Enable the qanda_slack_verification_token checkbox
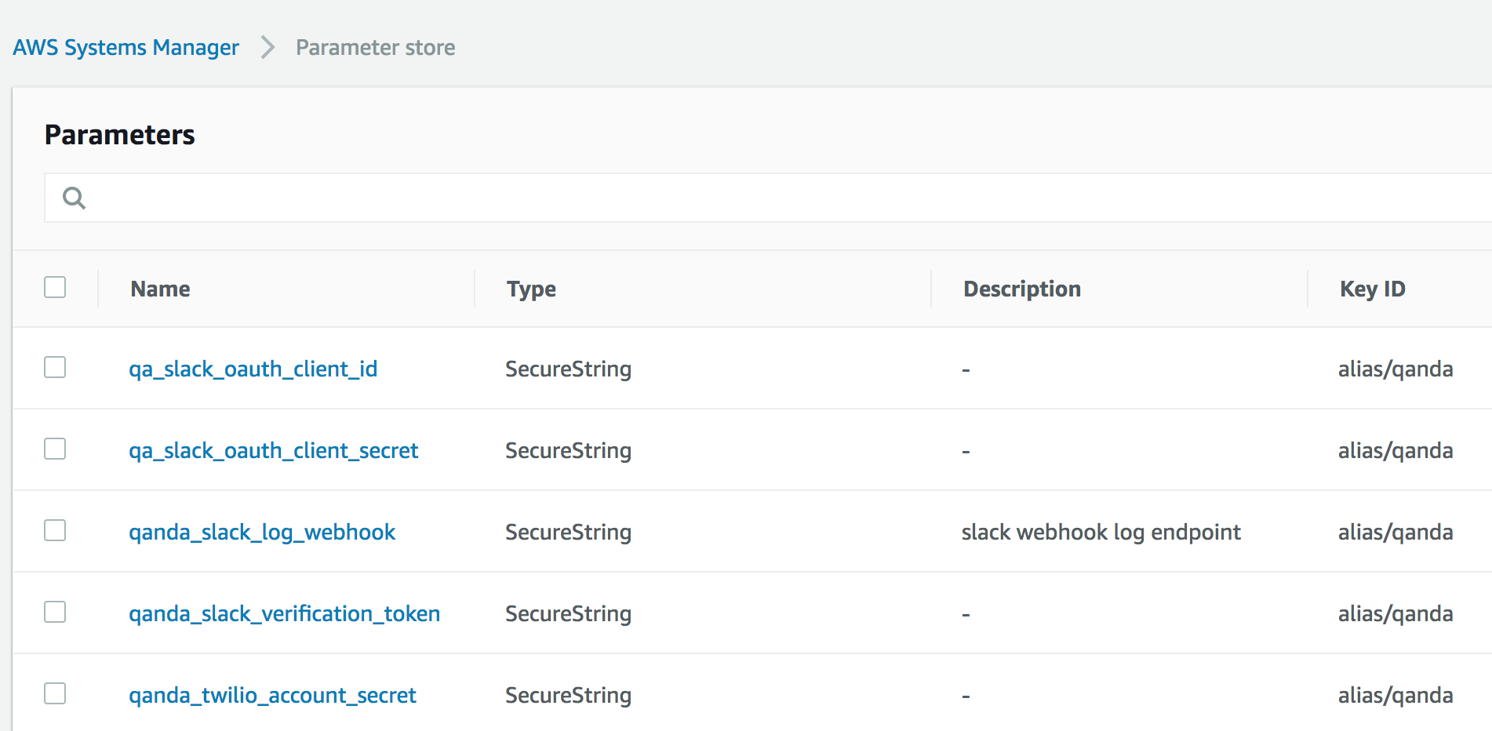This screenshot has width=1492, height=731. [55, 613]
